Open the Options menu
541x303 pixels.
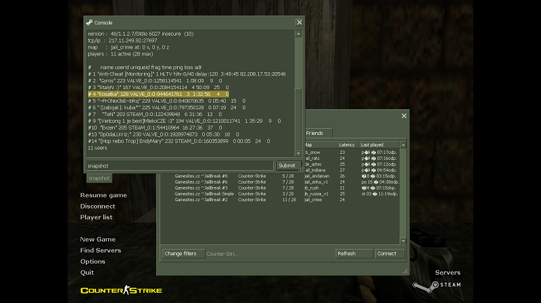tap(93, 261)
